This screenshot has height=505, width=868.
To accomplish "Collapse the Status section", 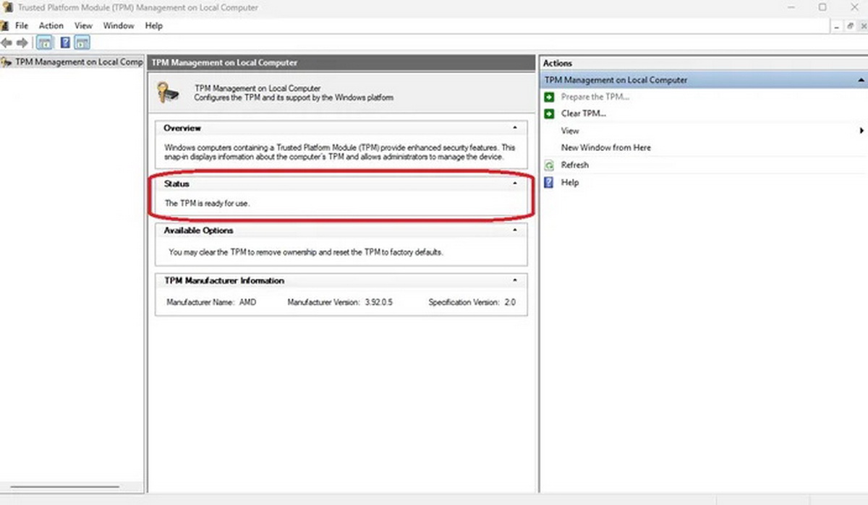I will (x=514, y=184).
